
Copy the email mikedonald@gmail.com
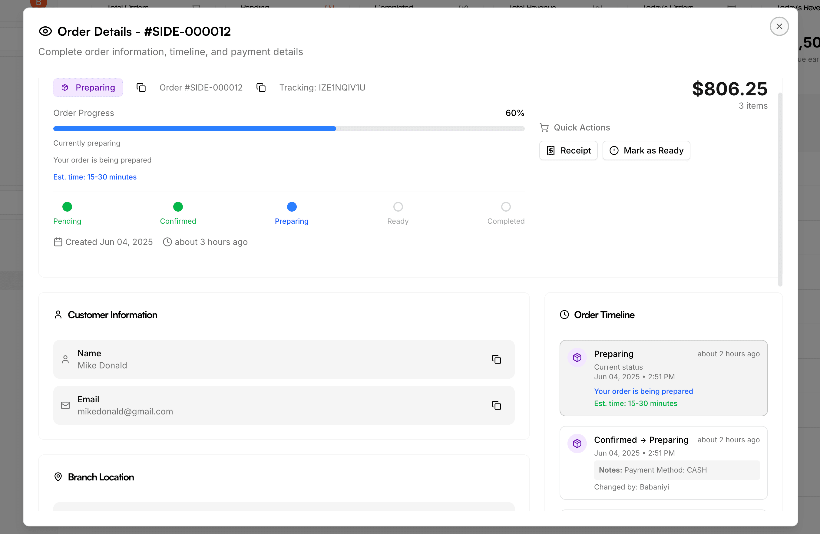pyautogui.click(x=496, y=405)
